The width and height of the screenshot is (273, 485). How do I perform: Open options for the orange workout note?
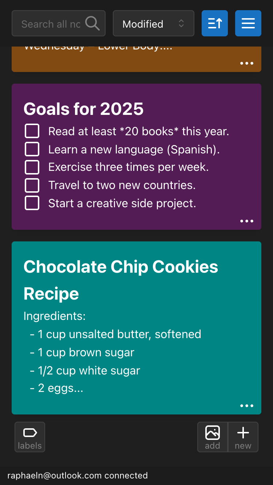click(247, 63)
